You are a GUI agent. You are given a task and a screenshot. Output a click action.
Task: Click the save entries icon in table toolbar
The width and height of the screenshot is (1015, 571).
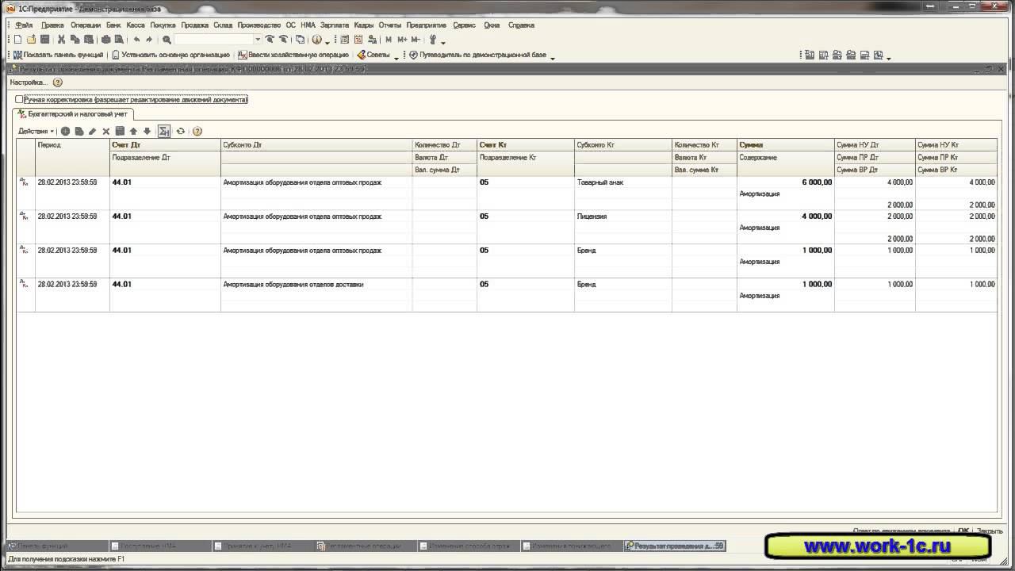click(120, 132)
